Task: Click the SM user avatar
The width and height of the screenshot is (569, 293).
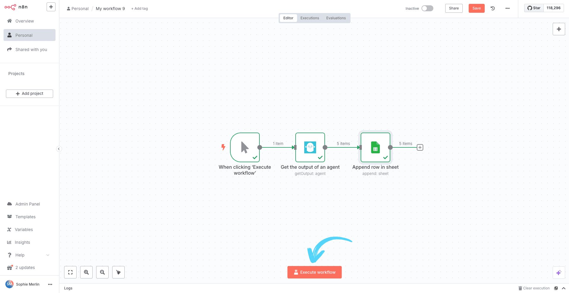Action: click(x=9, y=284)
